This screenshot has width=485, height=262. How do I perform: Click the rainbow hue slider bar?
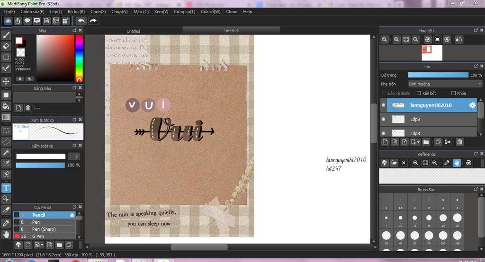[x=79, y=58]
